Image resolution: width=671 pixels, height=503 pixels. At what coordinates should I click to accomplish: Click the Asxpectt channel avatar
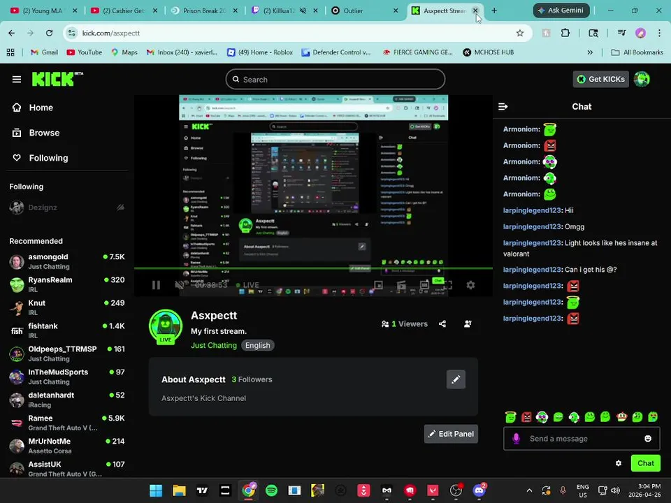point(165,326)
